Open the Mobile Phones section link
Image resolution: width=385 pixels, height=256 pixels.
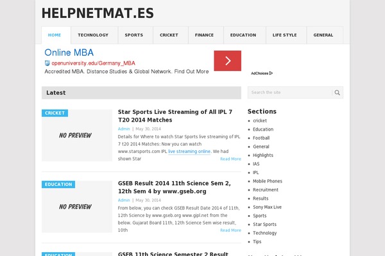[x=268, y=181]
